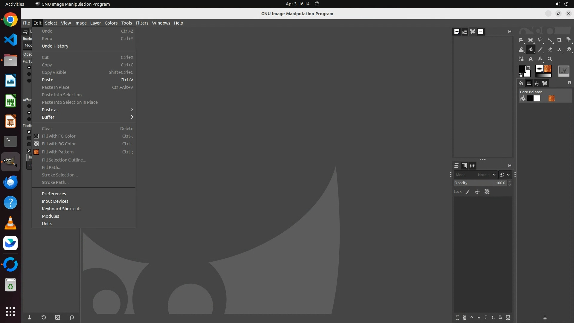Select the Crop tool in toolbox
Image resolution: width=574 pixels, height=323 pixels.
pyautogui.click(x=559, y=40)
